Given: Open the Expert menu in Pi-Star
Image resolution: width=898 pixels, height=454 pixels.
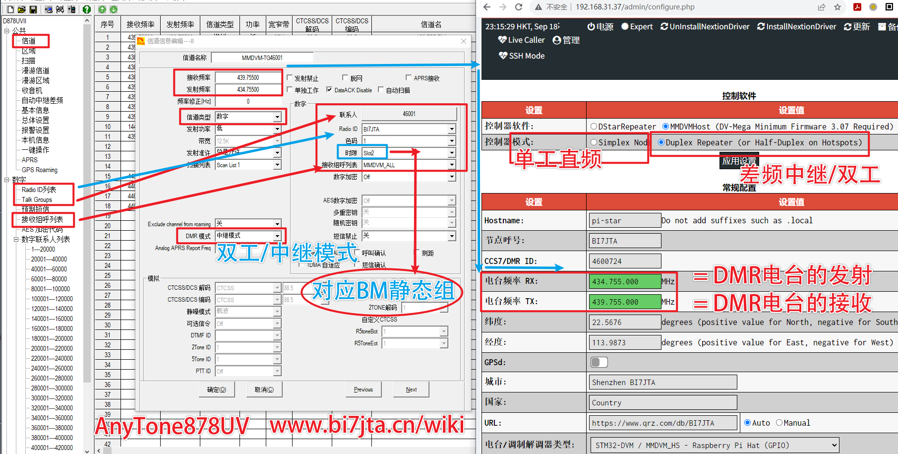Looking at the screenshot, I should pos(637,27).
